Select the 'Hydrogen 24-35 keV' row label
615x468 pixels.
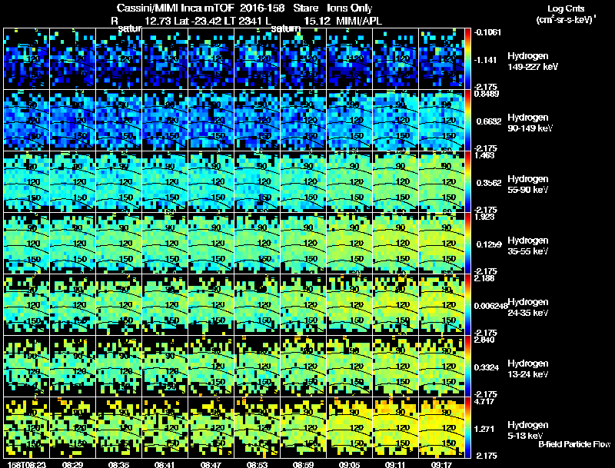coord(528,307)
